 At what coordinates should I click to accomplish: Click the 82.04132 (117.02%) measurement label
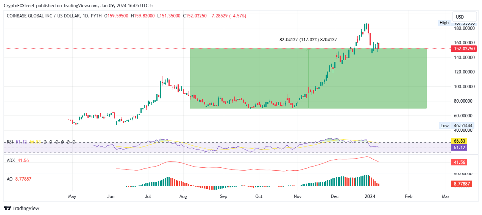[x=308, y=39]
